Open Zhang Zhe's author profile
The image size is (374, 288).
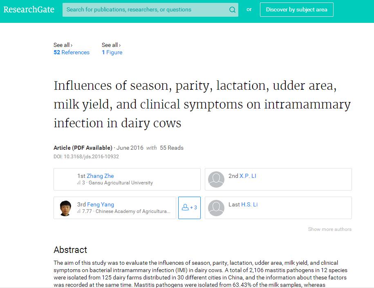point(100,176)
